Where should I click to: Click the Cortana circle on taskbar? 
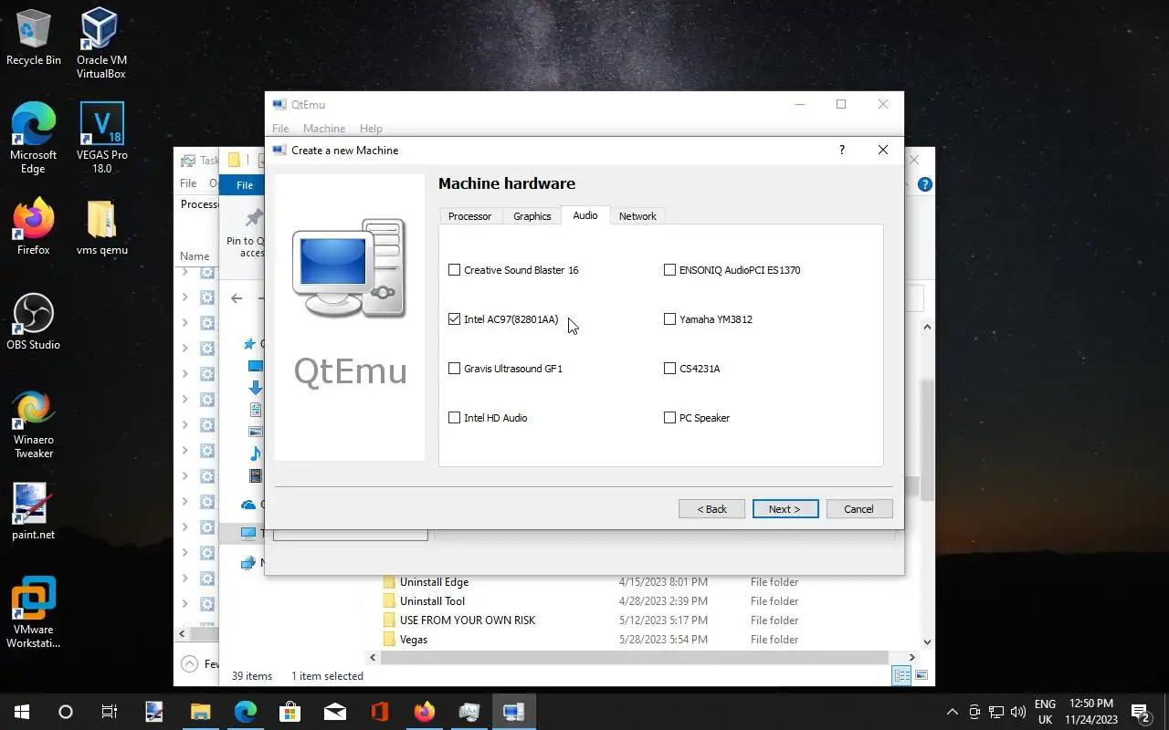point(66,712)
